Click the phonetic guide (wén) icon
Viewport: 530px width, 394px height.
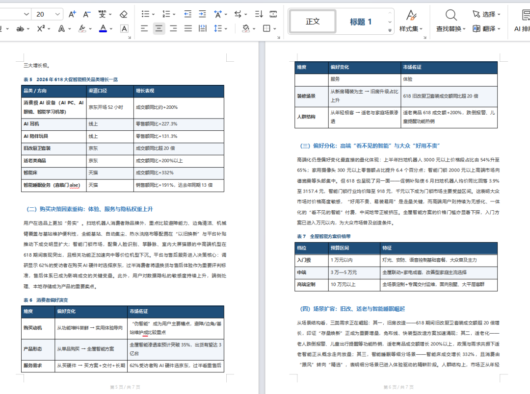point(102,14)
